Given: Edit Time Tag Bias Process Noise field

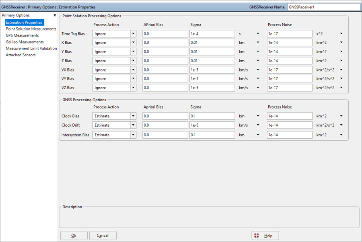Looking at the screenshot, I should pos(290,34).
